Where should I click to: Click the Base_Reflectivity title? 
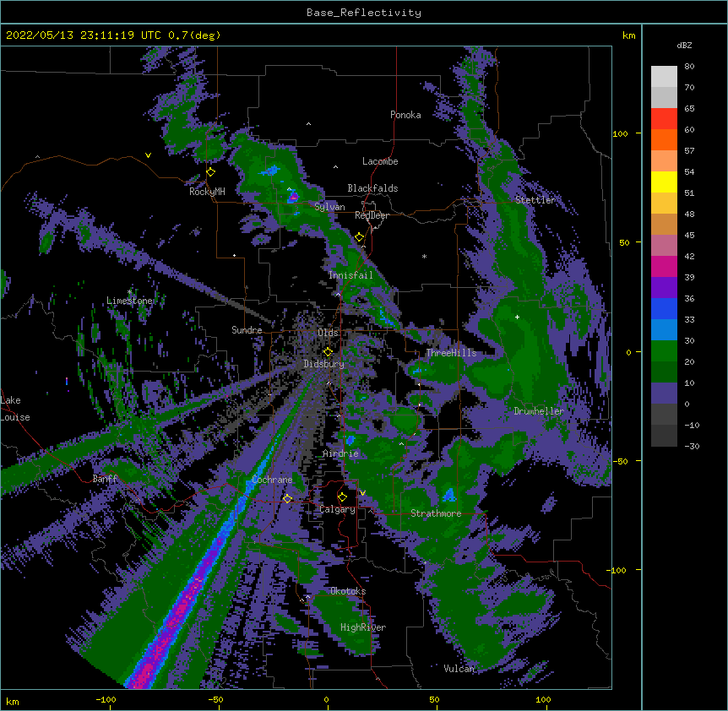tap(364, 13)
